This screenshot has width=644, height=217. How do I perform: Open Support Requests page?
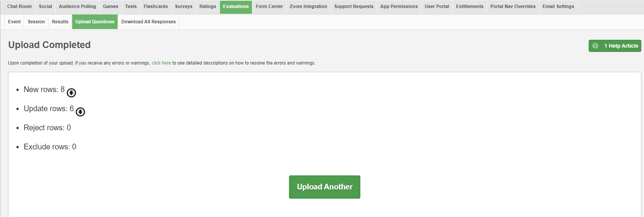pyautogui.click(x=354, y=6)
